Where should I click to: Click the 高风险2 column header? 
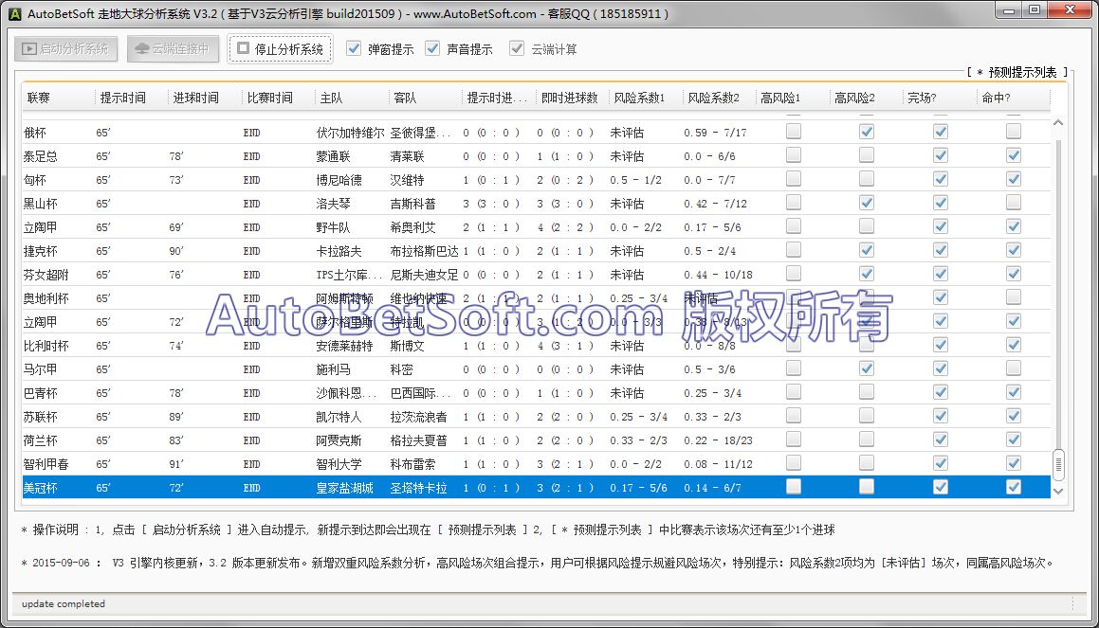[x=866, y=98]
